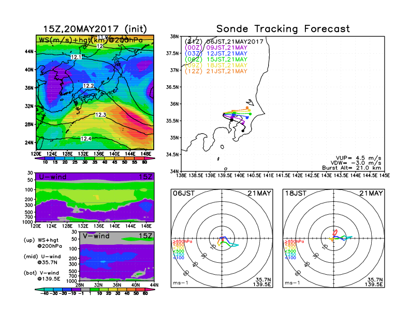Click the "15Z,20MAY2017 (init)" title
The width and height of the screenshot is (410, 316).
[x=95, y=28]
